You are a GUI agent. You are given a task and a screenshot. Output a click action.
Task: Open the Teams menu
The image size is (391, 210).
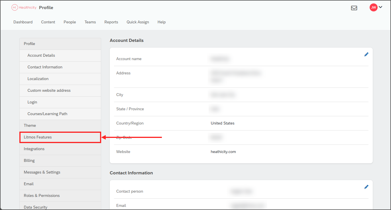[x=90, y=22]
